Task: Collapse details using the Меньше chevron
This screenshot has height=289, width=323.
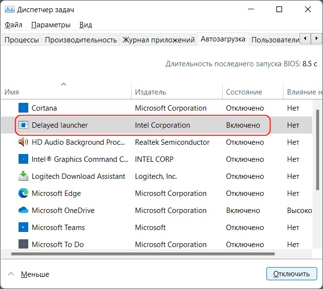Action: click(11, 274)
